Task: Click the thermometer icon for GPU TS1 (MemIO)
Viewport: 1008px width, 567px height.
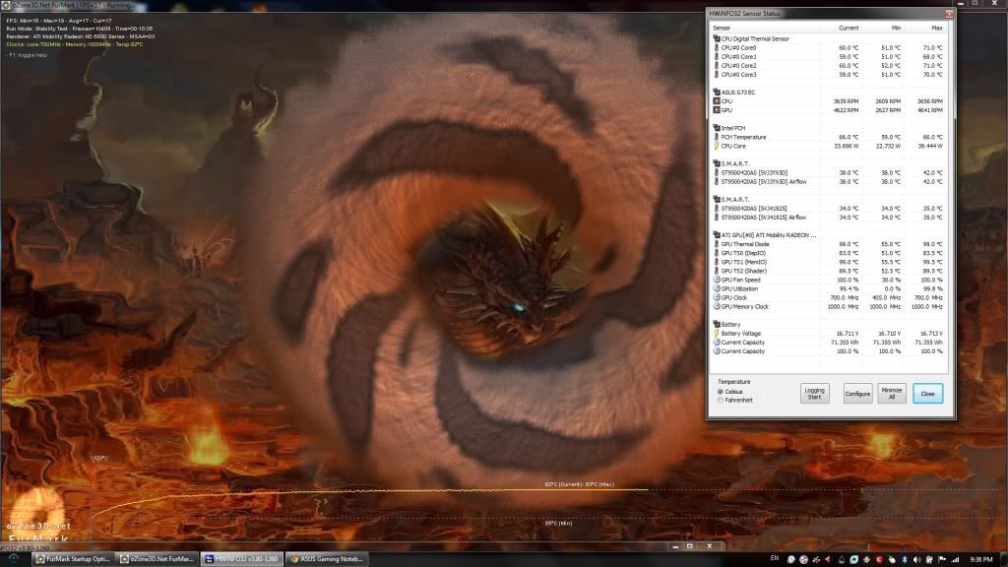Action: point(717,262)
